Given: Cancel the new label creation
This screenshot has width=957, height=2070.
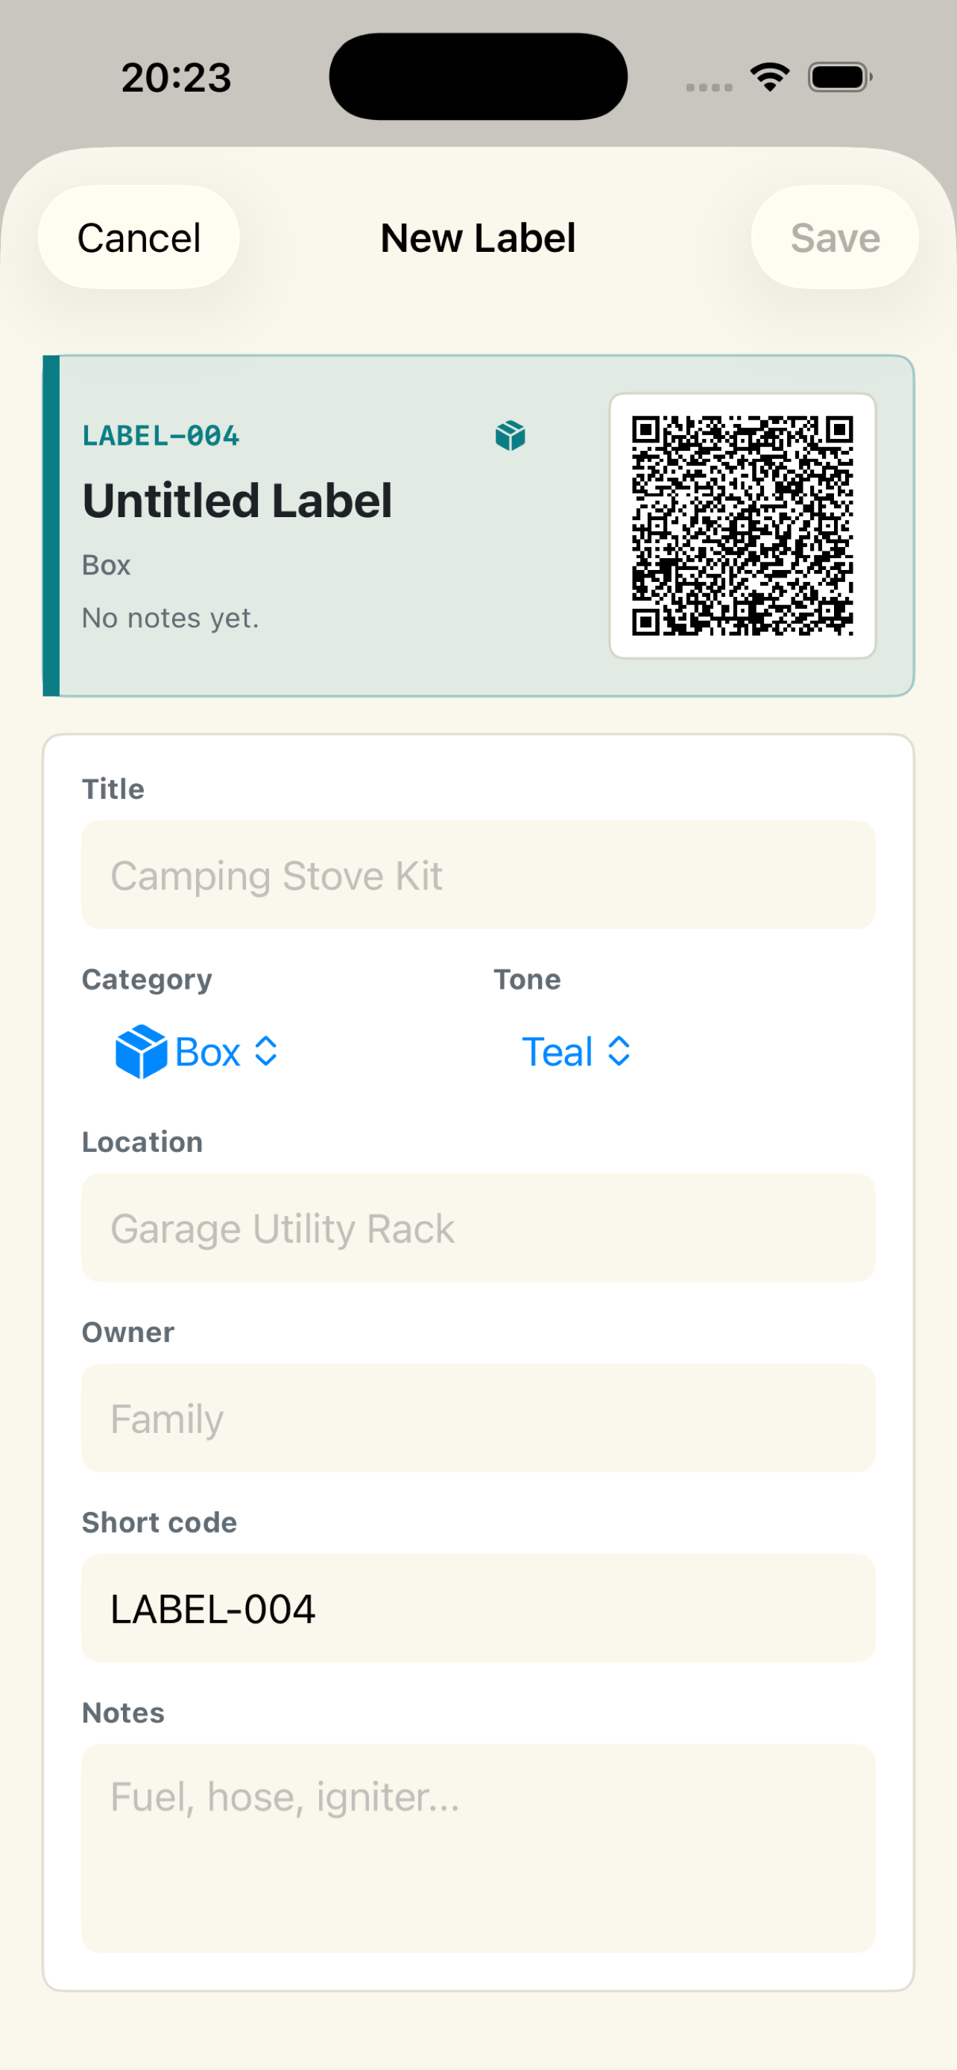Looking at the screenshot, I should point(139,238).
